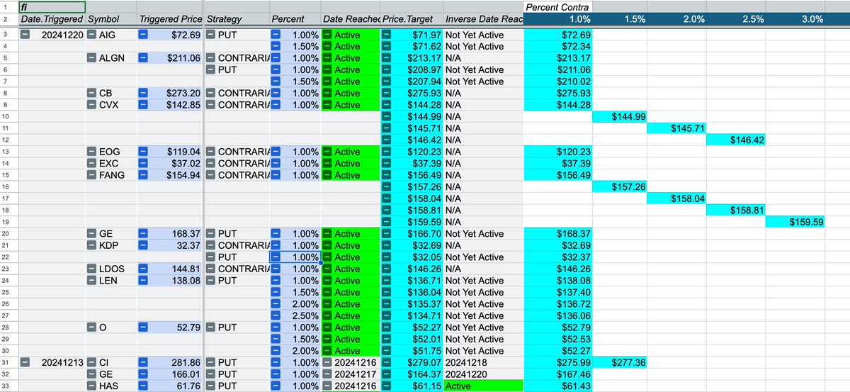Collapse minus button beside triggered price $72.69
Image resolution: width=850 pixels, height=392 pixels.
click(143, 35)
